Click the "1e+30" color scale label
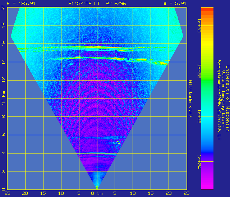The height and width of the screenshot is (197, 230). (199, 26)
